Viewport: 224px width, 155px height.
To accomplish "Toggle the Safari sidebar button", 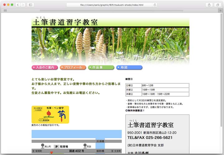I will [30, 5].
